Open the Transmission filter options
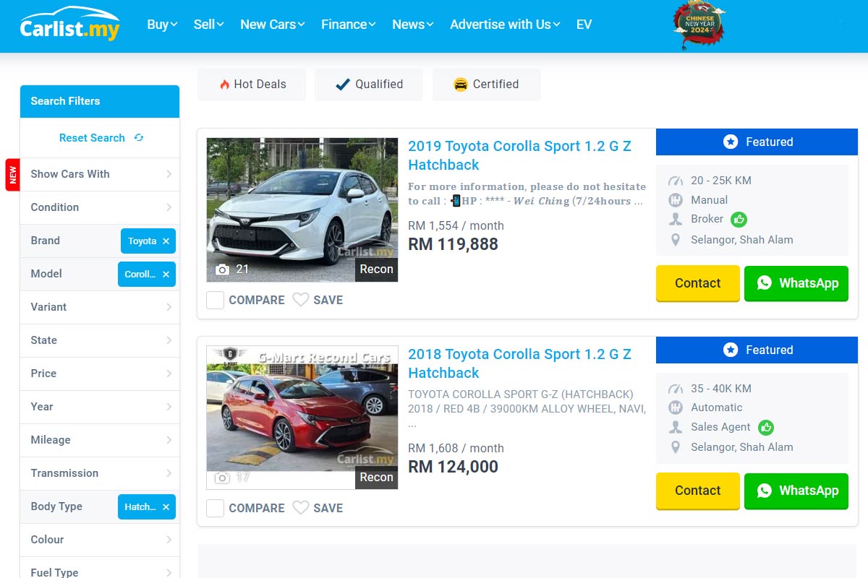 (100, 473)
